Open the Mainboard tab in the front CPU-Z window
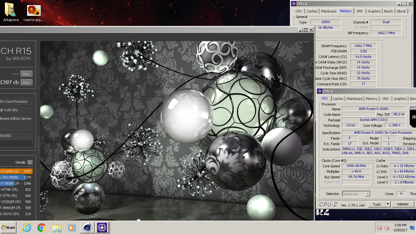 [x=355, y=99]
